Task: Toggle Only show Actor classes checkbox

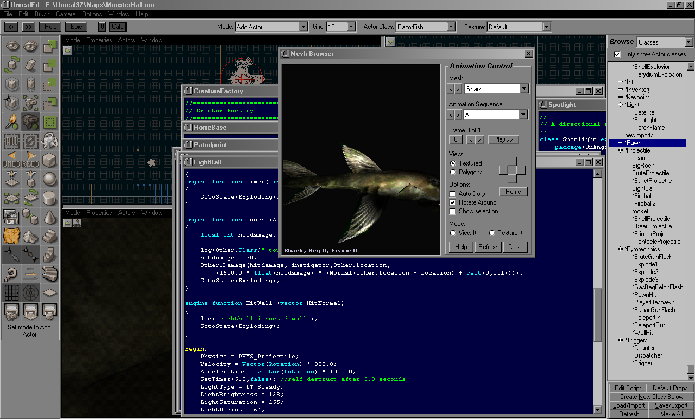Action: click(617, 54)
